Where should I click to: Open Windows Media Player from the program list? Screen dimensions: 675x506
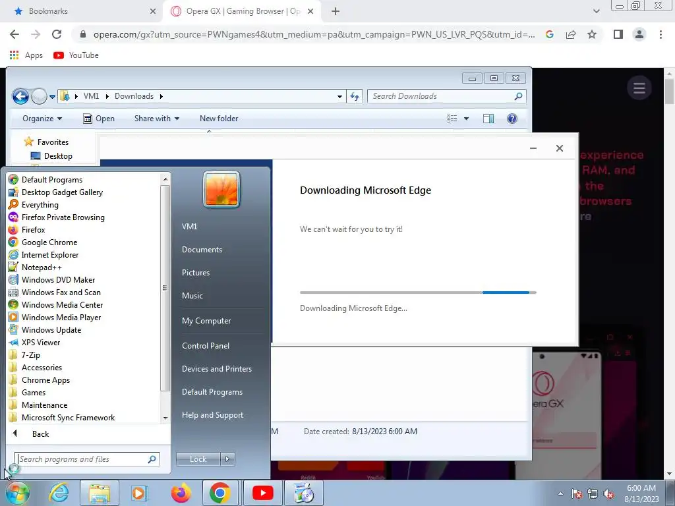coord(55,317)
